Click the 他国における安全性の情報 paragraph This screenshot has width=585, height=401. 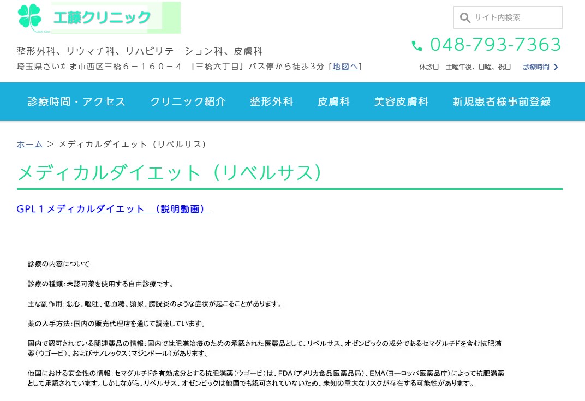point(266,378)
